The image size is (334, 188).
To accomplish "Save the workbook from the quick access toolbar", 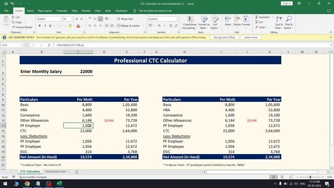I will point(6,4).
